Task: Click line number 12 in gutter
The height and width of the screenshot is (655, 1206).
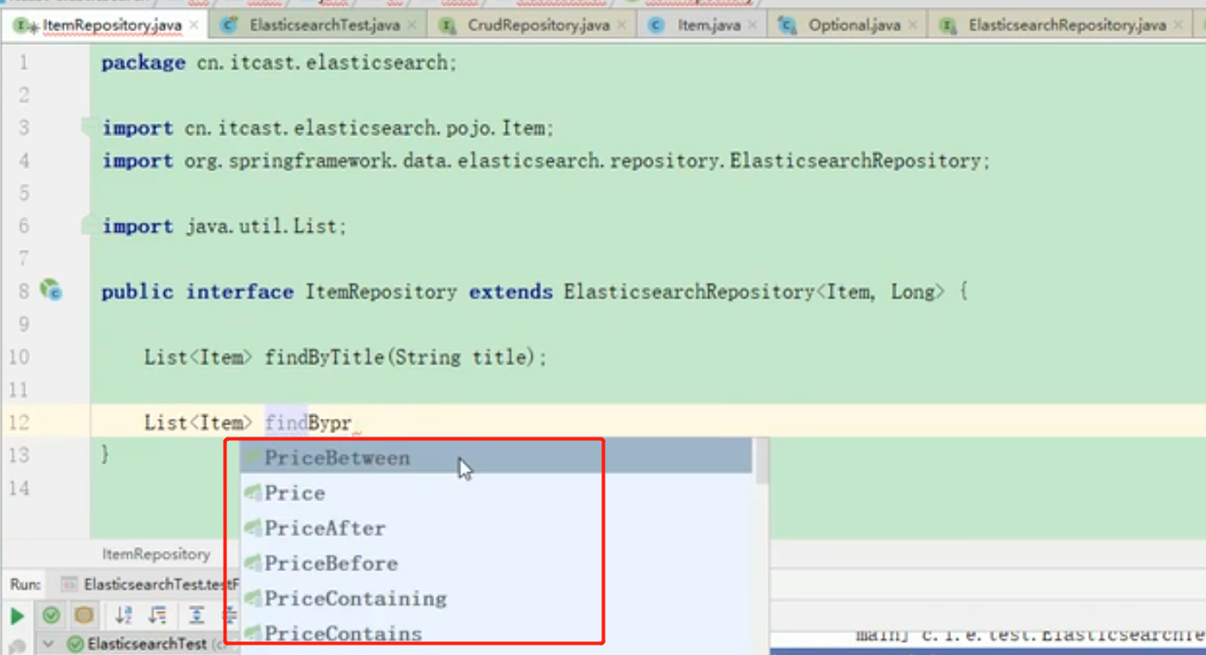Action: 19,423
